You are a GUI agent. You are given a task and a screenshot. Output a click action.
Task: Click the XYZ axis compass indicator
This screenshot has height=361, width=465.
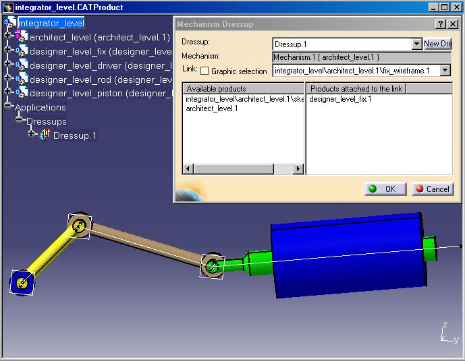click(x=445, y=335)
